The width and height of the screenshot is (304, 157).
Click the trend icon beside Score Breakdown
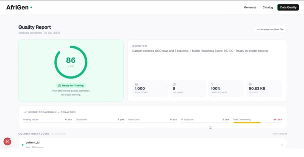tap(25, 112)
